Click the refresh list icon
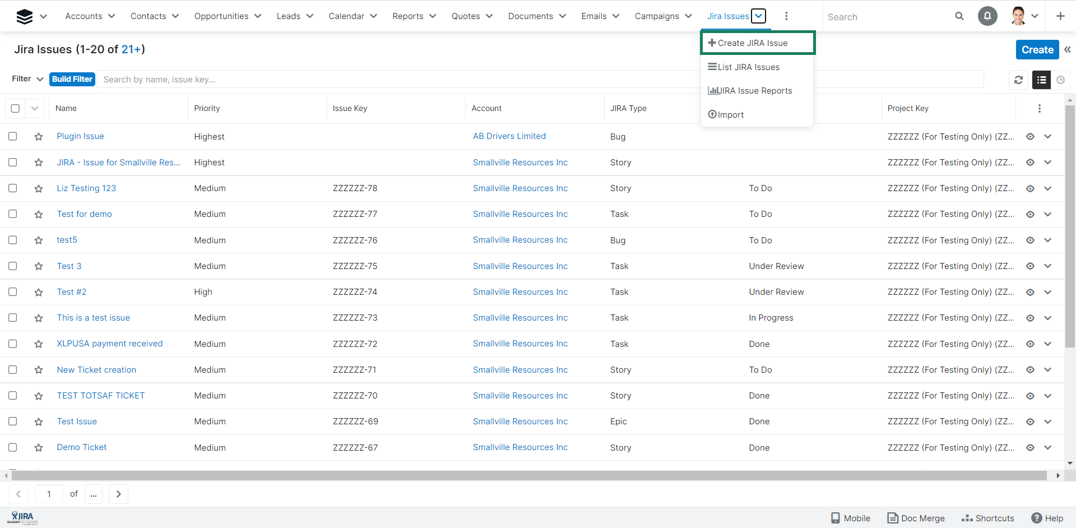 coord(1018,80)
